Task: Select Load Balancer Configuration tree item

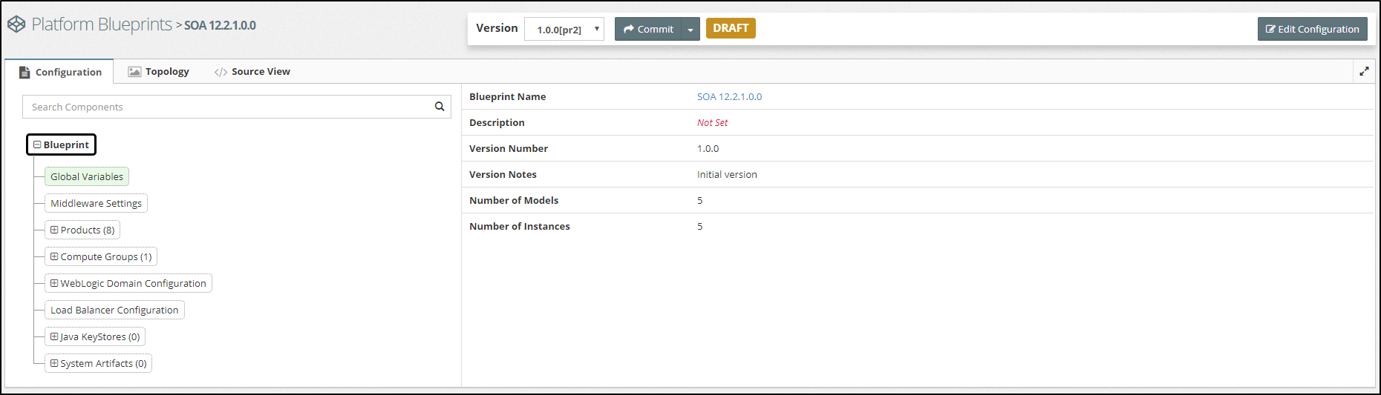Action: 114,310
